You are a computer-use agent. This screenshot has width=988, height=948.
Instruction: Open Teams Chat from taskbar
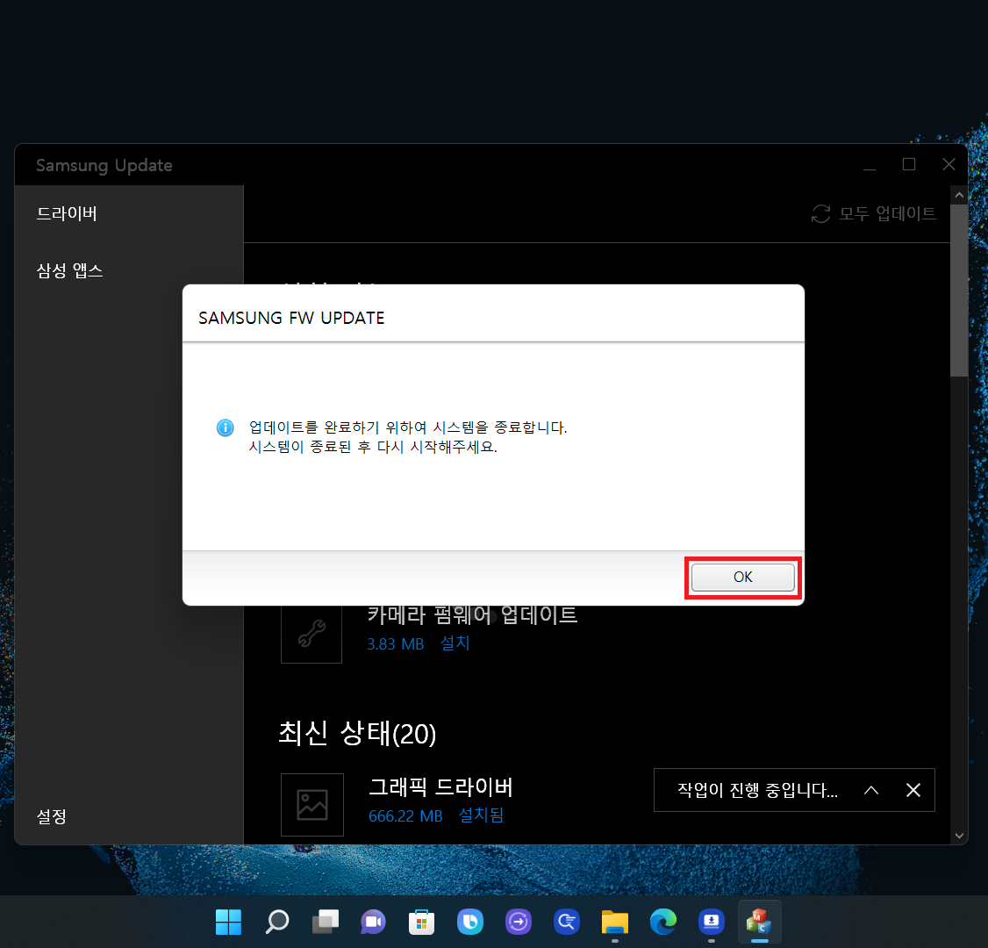coord(373,923)
